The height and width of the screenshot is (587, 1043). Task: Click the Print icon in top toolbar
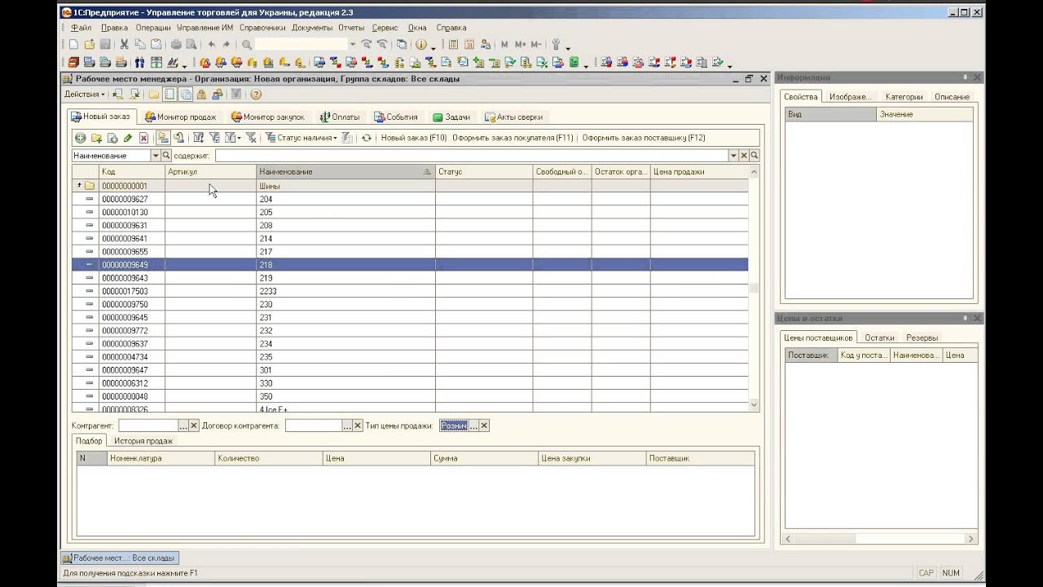pyautogui.click(x=176, y=44)
